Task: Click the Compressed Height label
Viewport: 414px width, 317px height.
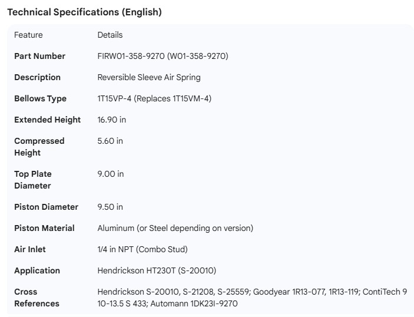Action: pos(39,147)
